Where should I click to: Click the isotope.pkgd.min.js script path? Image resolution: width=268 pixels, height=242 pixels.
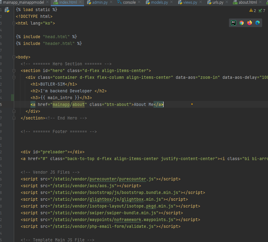(x=113, y=206)
